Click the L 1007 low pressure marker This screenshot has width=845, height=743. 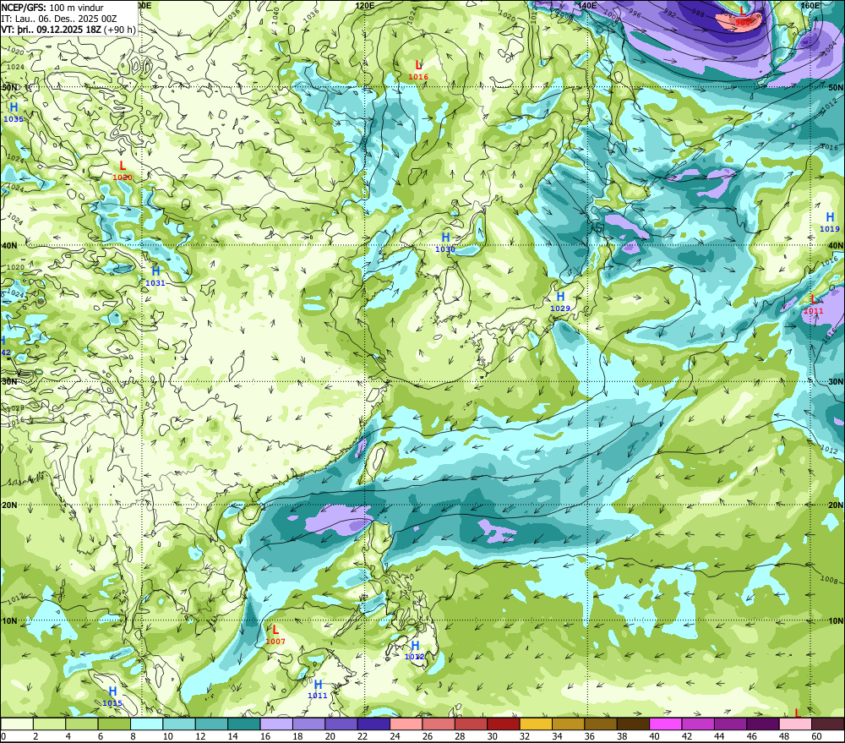[x=275, y=635]
